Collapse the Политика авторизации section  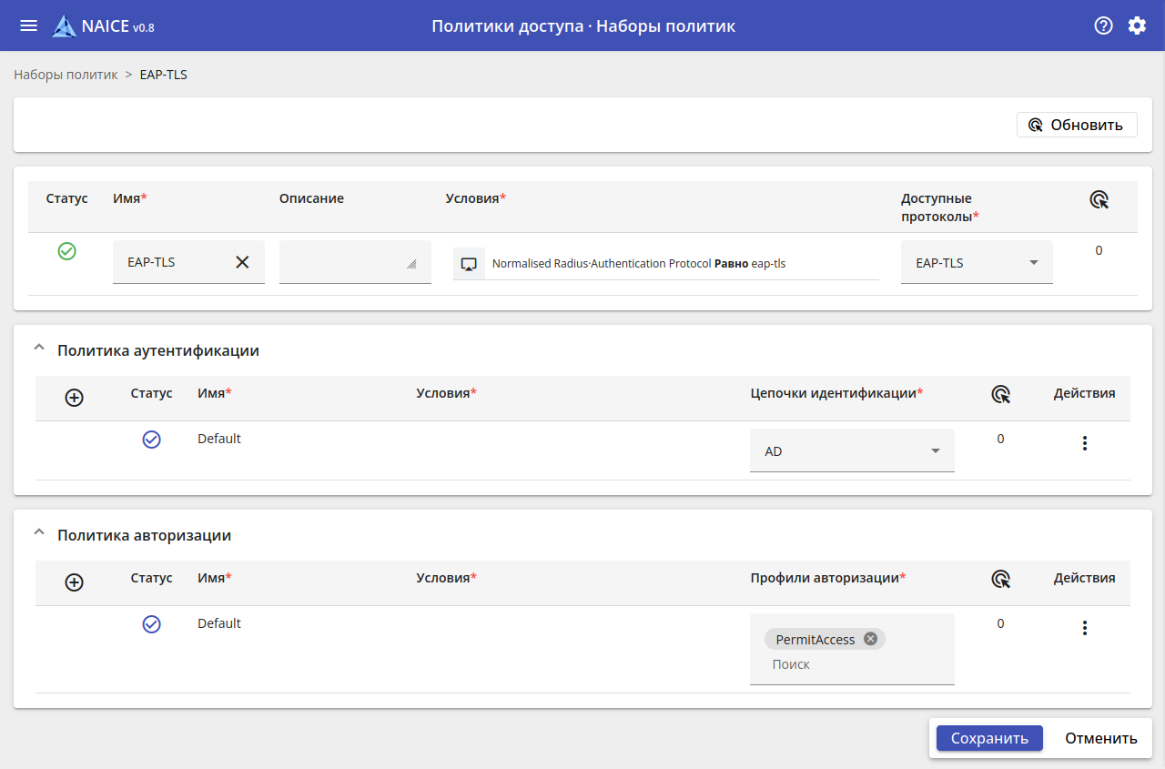coord(38,533)
